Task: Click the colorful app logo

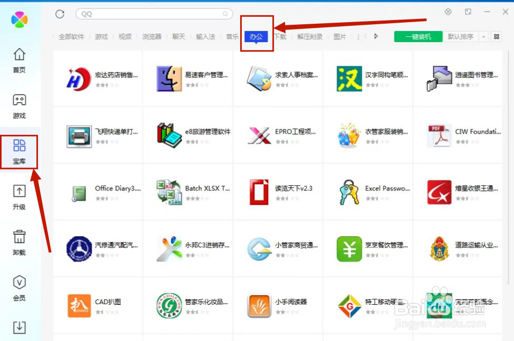Action: 19,19
